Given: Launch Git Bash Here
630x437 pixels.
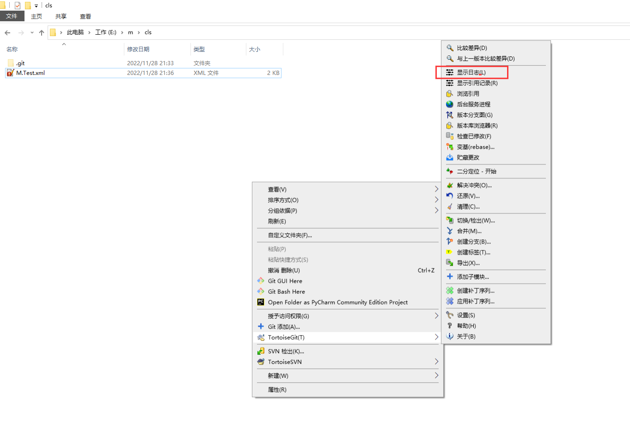Looking at the screenshot, I should [285, 291].
